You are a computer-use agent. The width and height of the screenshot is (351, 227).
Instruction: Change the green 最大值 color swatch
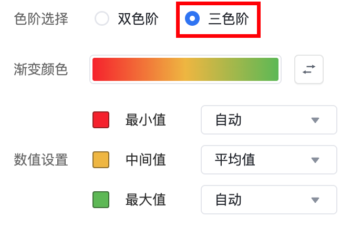(x=101, y=200)
